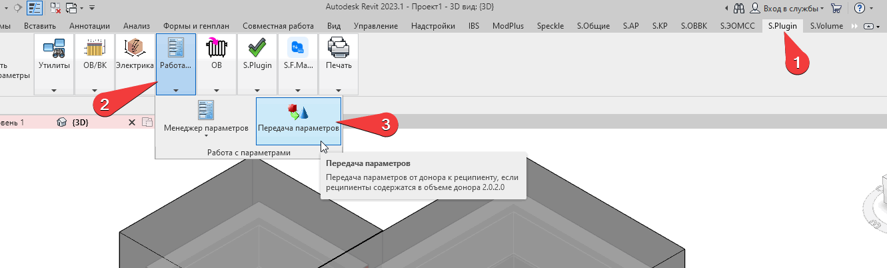887x268 pixels.
Task: Expand the ОВ/ВК panel dropdown arrow
Action: click(x=95, y=89)
